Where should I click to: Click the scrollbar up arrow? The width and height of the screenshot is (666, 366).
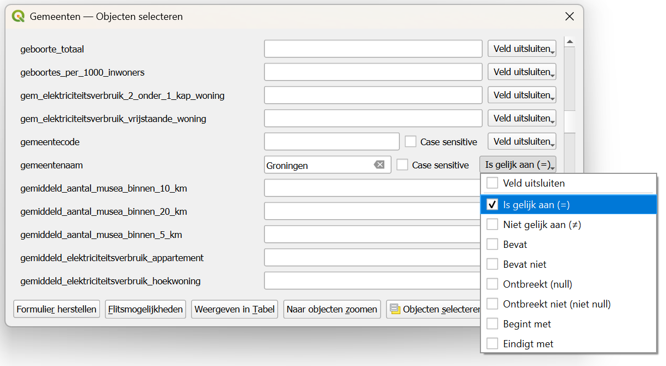(569, 42)
